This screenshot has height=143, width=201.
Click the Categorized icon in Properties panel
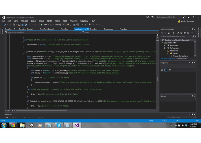pyautogui.click(x=162, y=70)
